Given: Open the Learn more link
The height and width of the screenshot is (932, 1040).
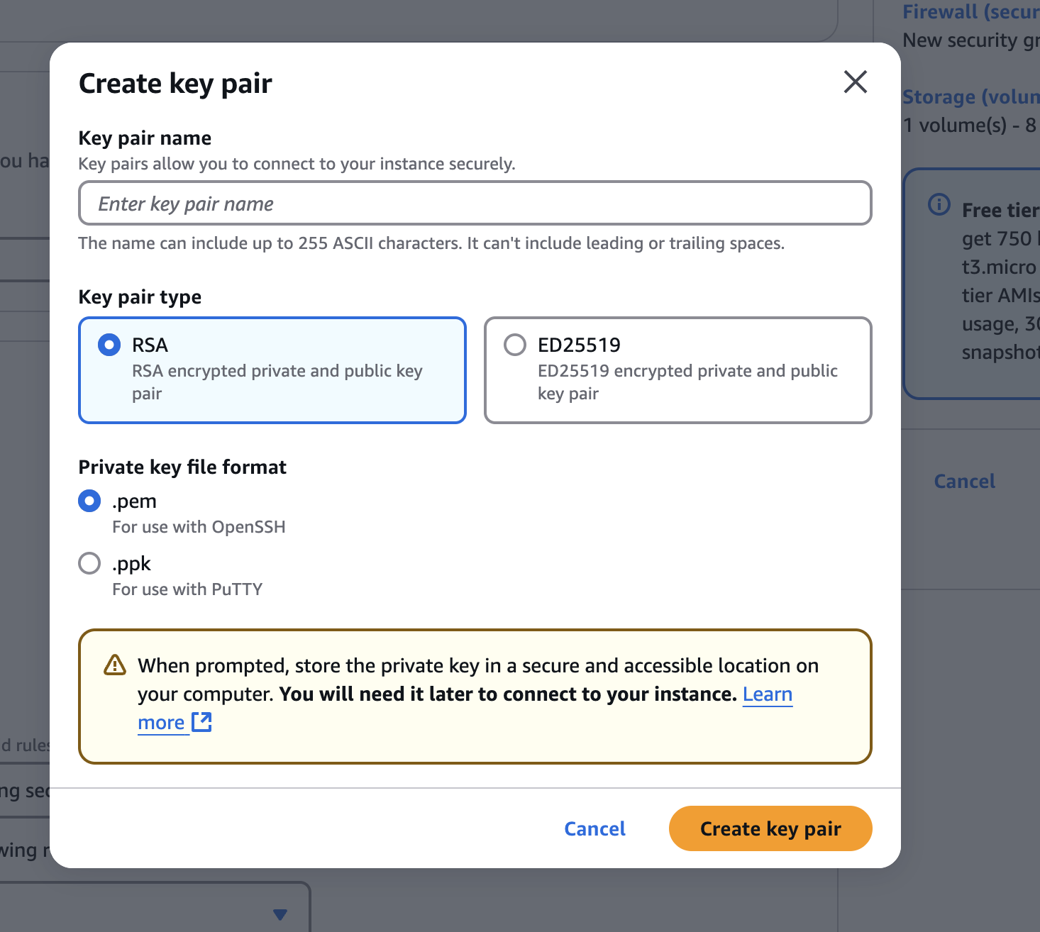Looking at the screenshot, I should pos(767,694).
